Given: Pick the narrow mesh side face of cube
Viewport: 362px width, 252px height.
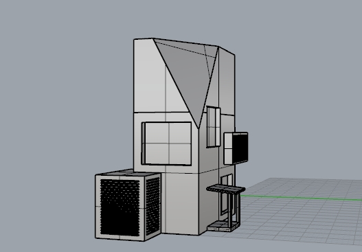Looking at the screenshot, I should coord(152,206).
